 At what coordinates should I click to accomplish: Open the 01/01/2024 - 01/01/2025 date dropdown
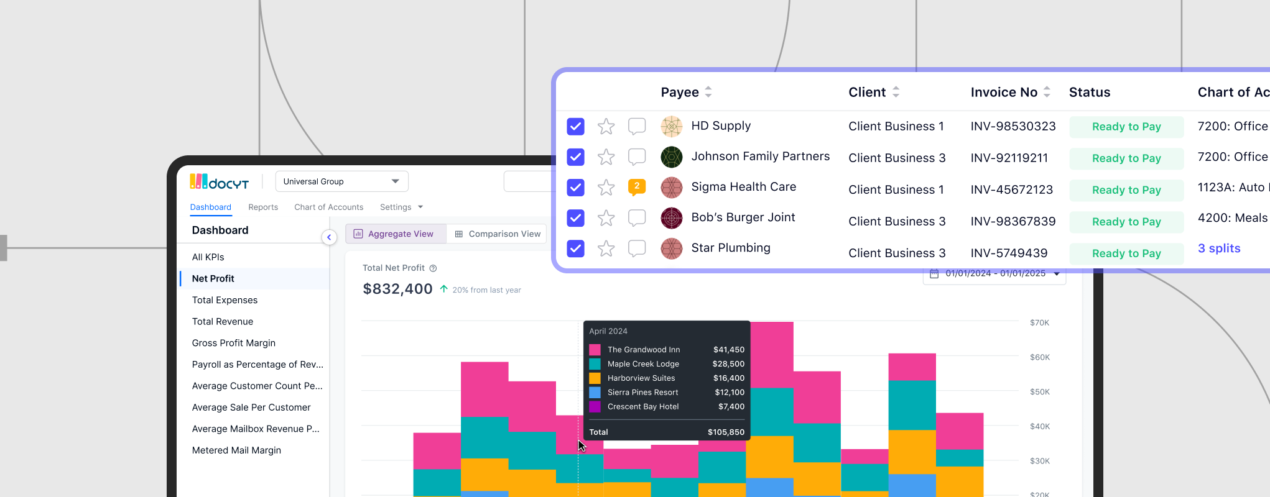[x=994, y=274]
